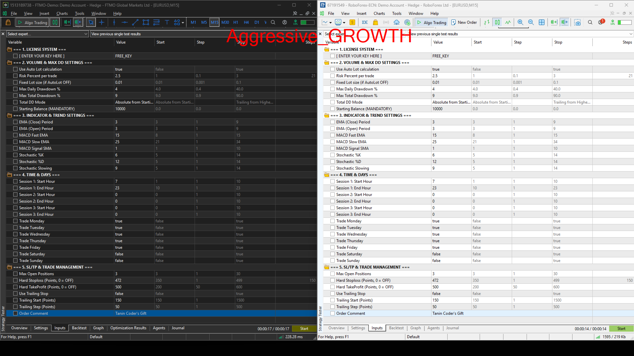Collapse the 4. TIME & DAYS group in RoboForex
Screen dimensions: 634x356
click(327, 175)
